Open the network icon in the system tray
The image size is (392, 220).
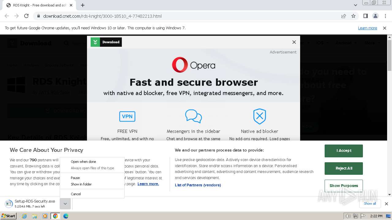click(355, 216)
